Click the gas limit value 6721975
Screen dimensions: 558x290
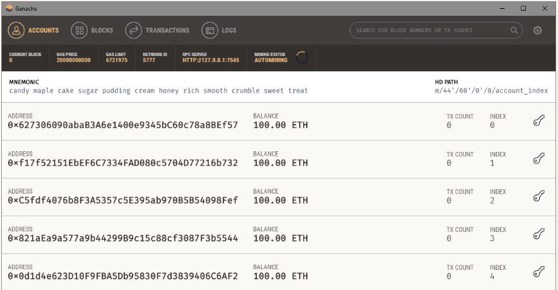(x=116, y=60)
